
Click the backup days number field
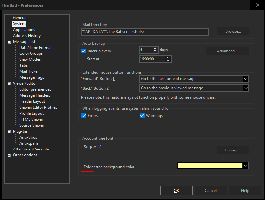coord(146,50)
